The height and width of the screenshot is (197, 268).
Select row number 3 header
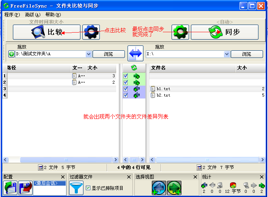click(5, 89)
